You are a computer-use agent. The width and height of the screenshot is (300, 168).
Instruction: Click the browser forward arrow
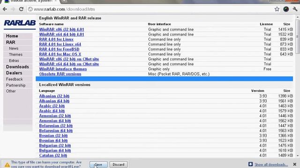click(x=13, y=9)
